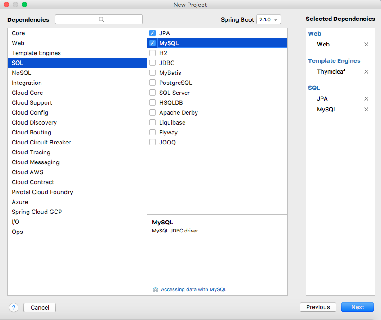Enable the Liquibase checkbox
Viewport: 381px width, 320px height.
click(152, 122)
